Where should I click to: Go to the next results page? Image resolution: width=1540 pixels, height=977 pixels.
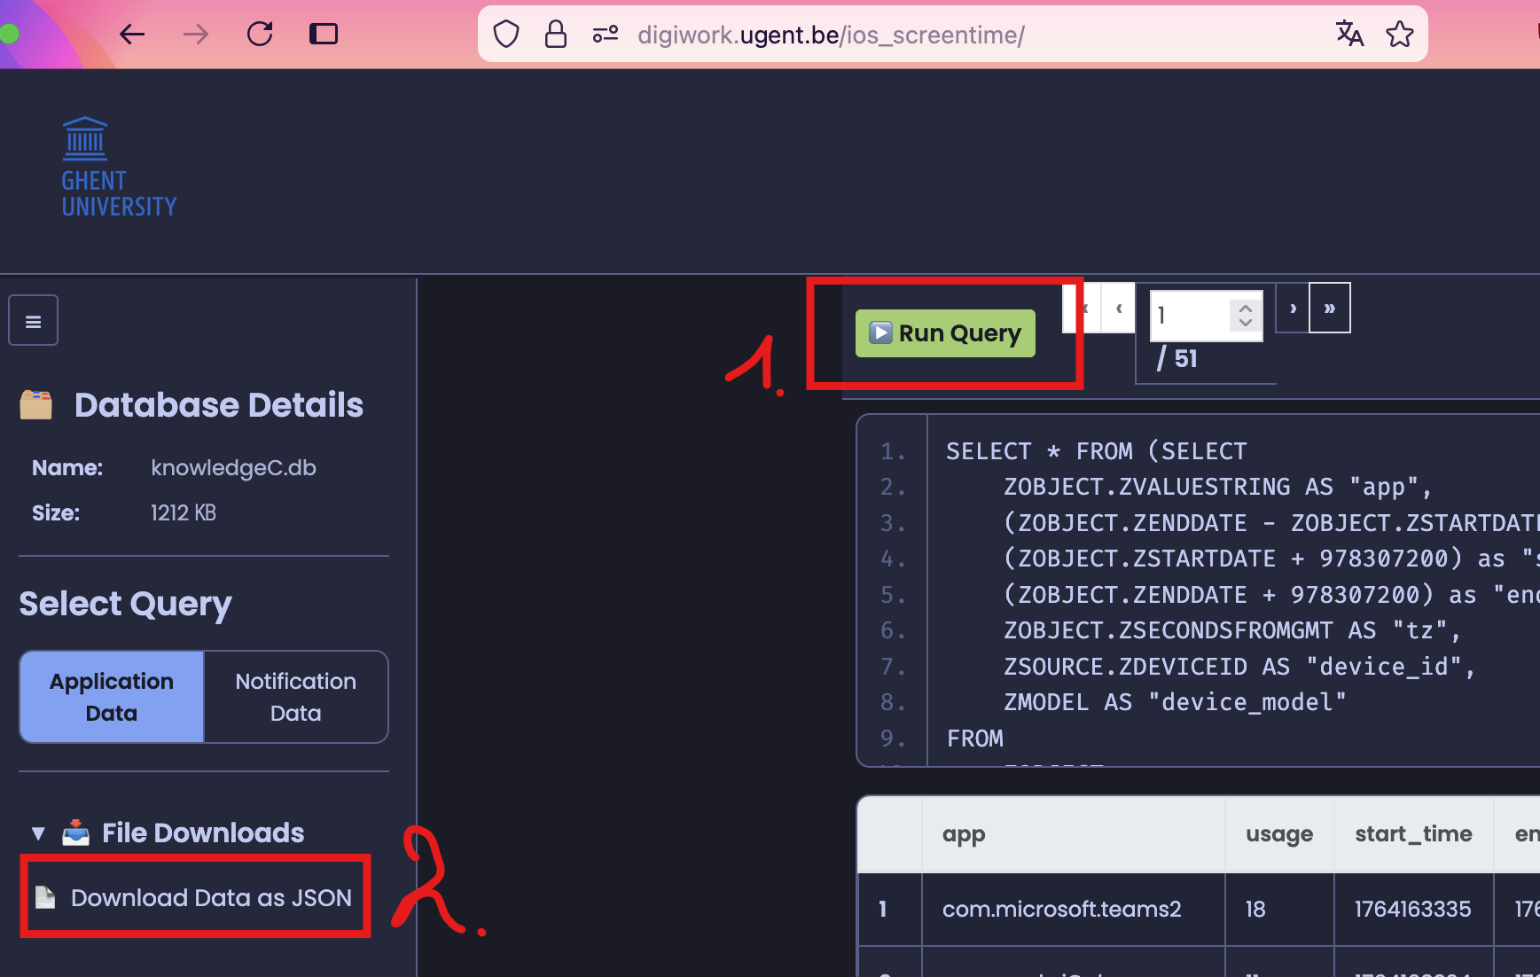[x=1293, y=309]
